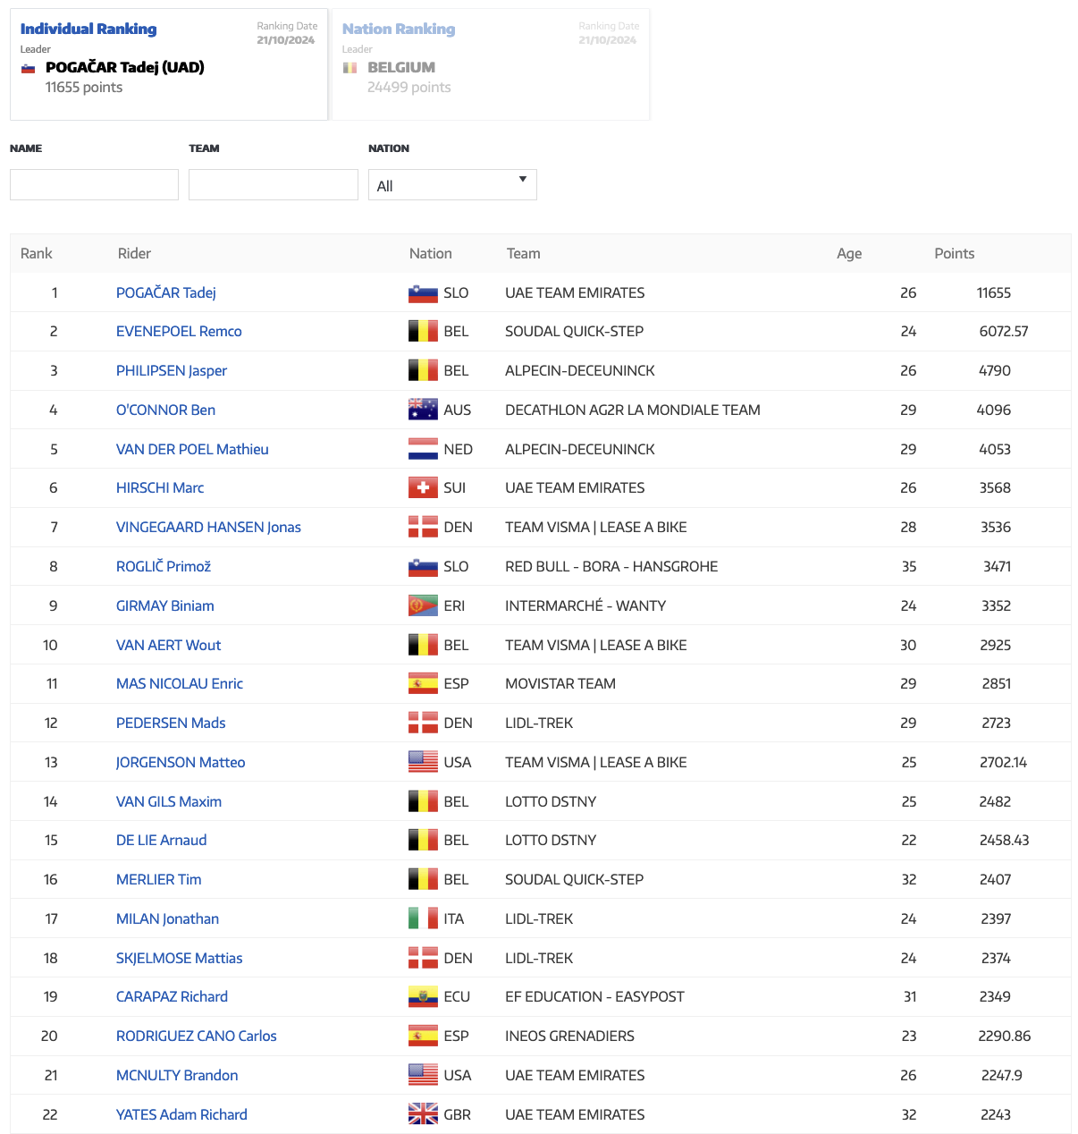This screenshot has width=1078, height=1134.
Task: Focus the Team filter field
Action: click(274, 185)
